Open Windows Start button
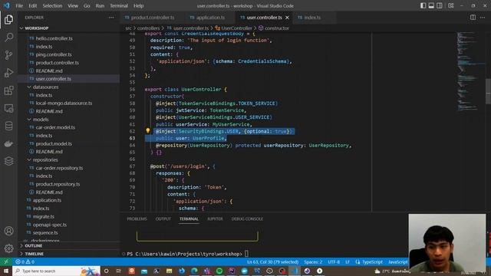491x276 pixels. pyautogui.click(x=6, y=271)
